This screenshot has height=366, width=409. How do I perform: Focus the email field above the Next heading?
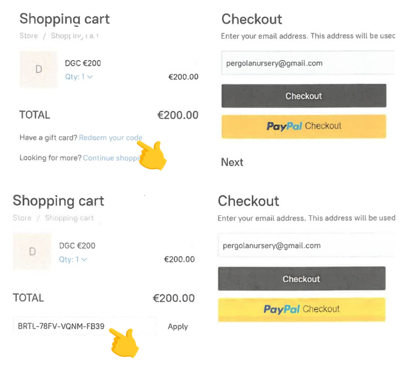[x=307, y=63]
